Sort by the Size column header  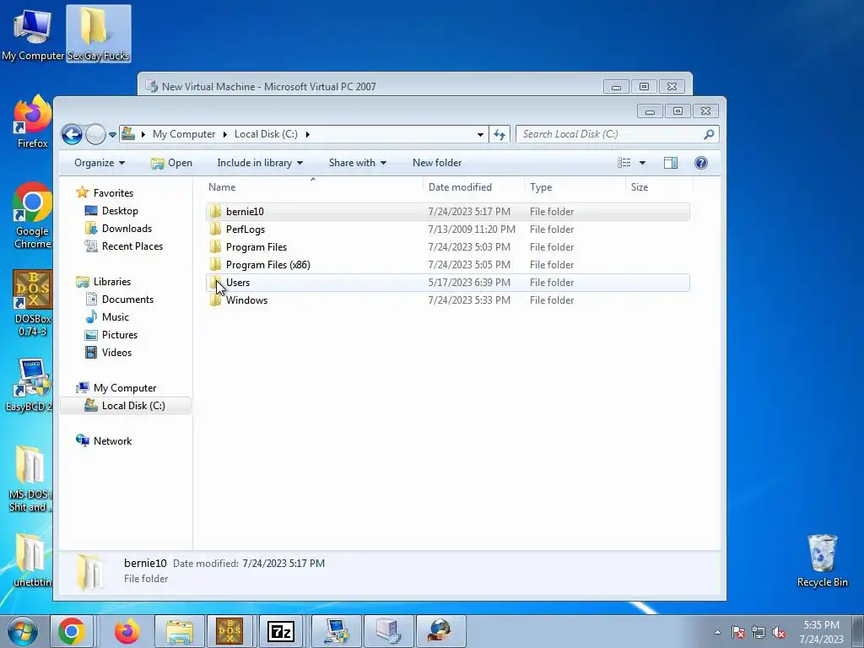click(x=659, y=187)
